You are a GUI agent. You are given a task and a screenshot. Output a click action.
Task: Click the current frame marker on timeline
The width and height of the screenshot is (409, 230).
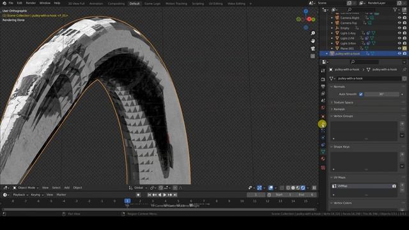coord(127,201)
